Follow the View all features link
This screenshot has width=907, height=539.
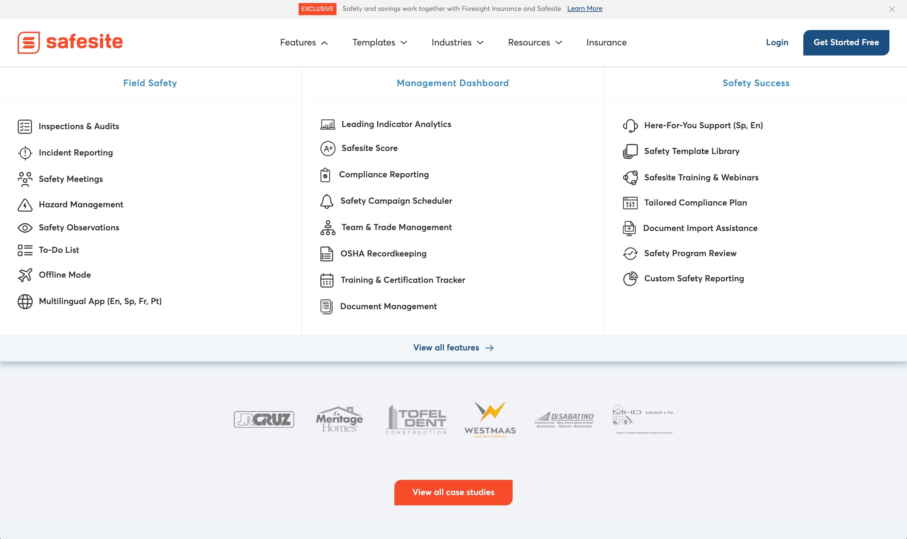tap(453, 348)
